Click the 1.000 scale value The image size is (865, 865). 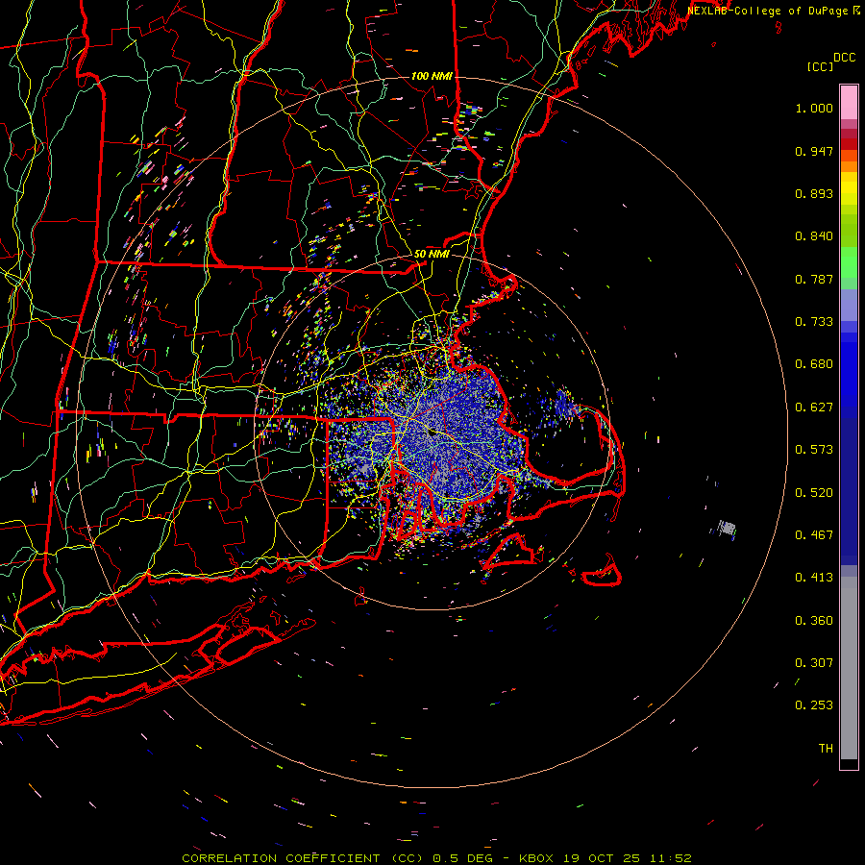[814, 108]
